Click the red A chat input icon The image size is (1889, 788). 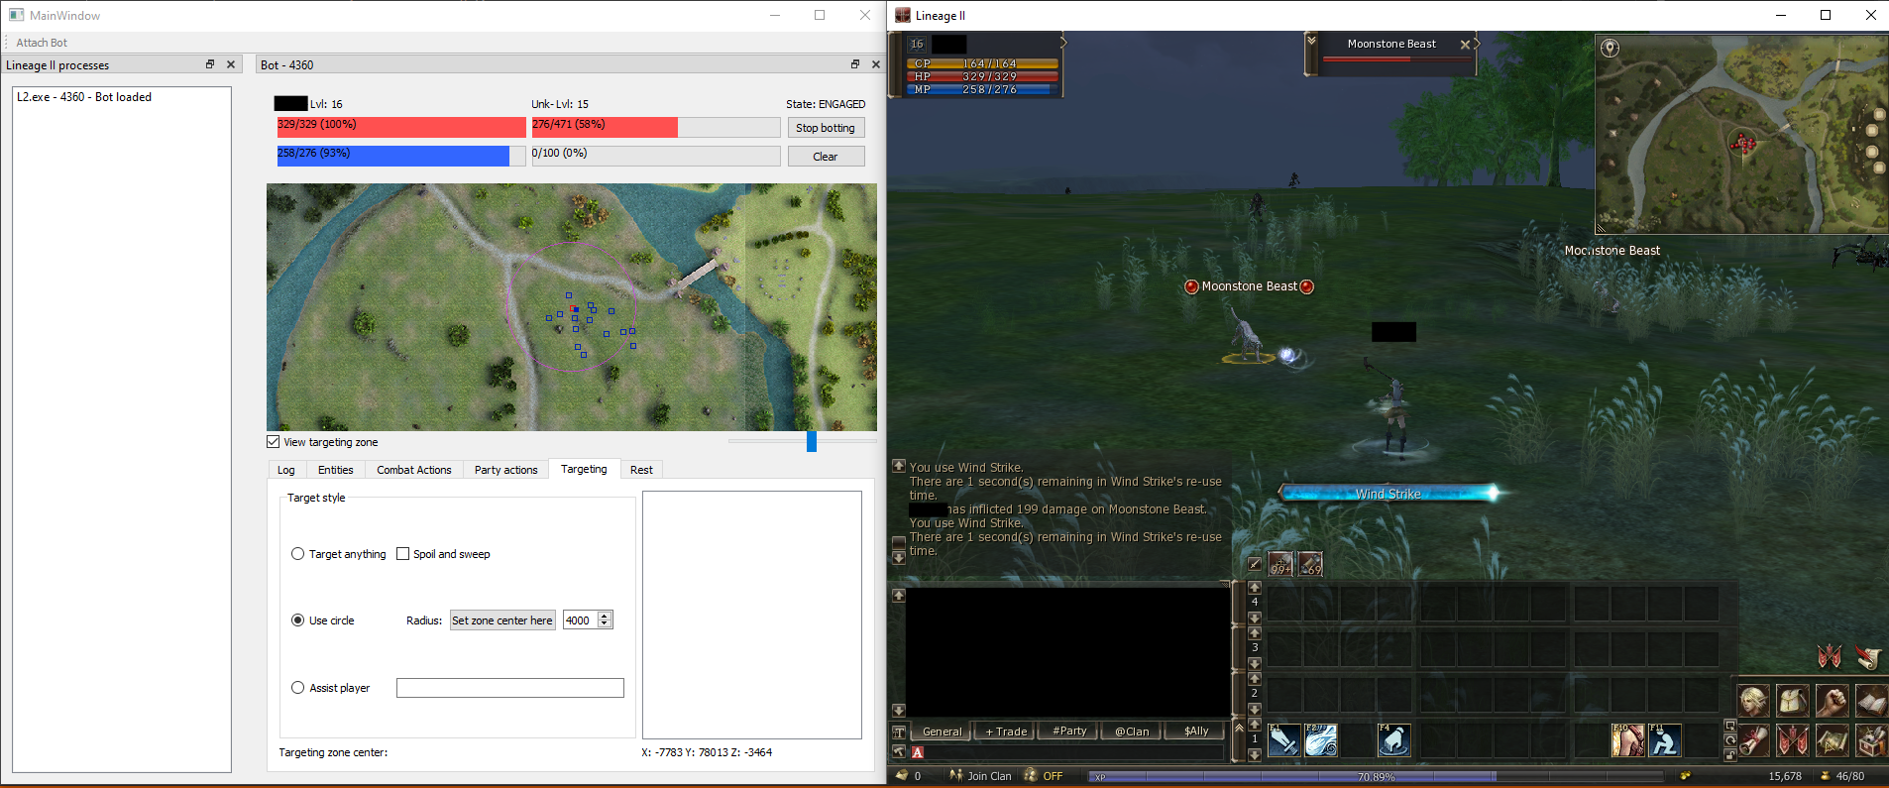[918, 752]
